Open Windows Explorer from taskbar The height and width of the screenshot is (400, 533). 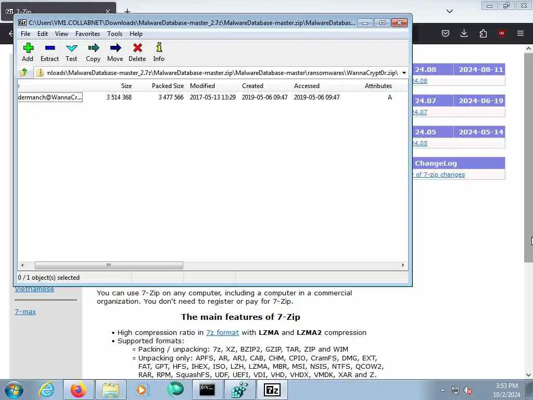click(110, 390)
